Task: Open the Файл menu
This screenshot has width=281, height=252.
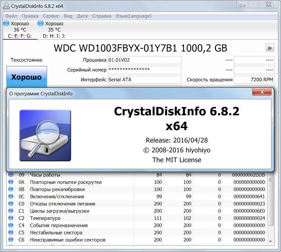Action: (x=11, y=16)
